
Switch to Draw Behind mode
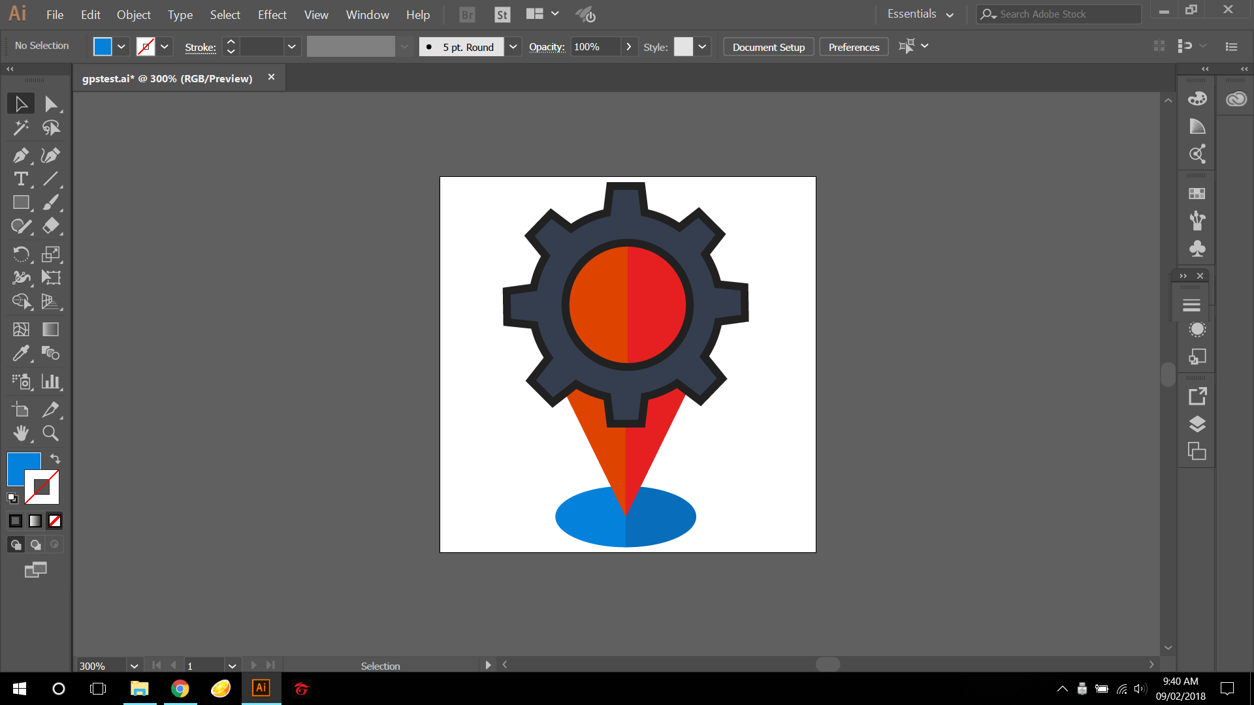pyautogui.click(x=35, y=544)
